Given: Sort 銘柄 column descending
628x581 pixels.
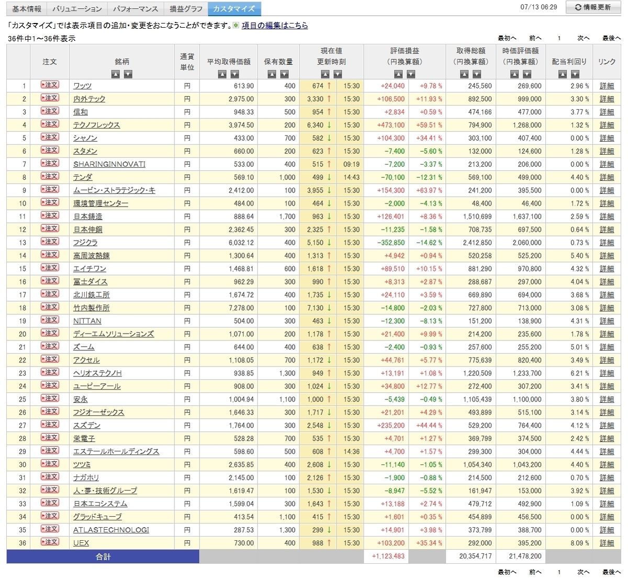Looking at the screenshot, I should pyautogui.click(x=128, y=74).
